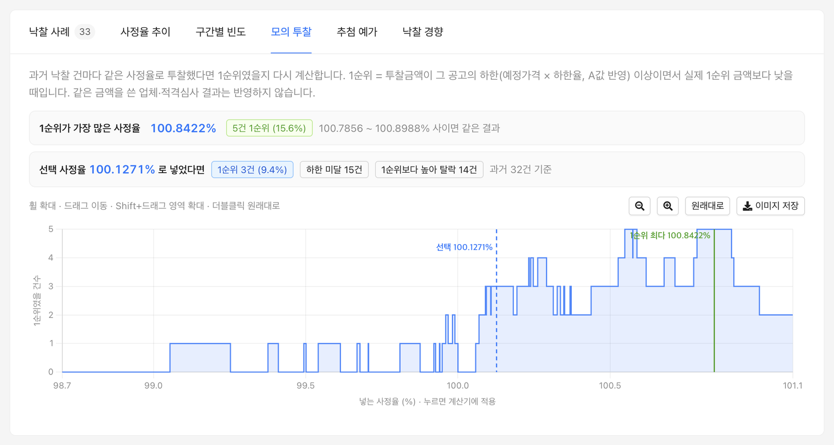This screenshot has width=834, height=445.
Task: Reset chart with 원래대로 button
Action: (707, 206)
